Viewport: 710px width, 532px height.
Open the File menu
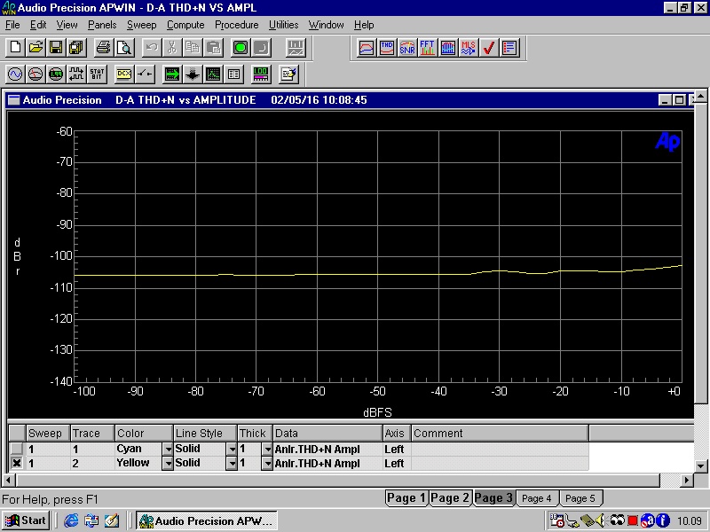(x=12, y=25)
